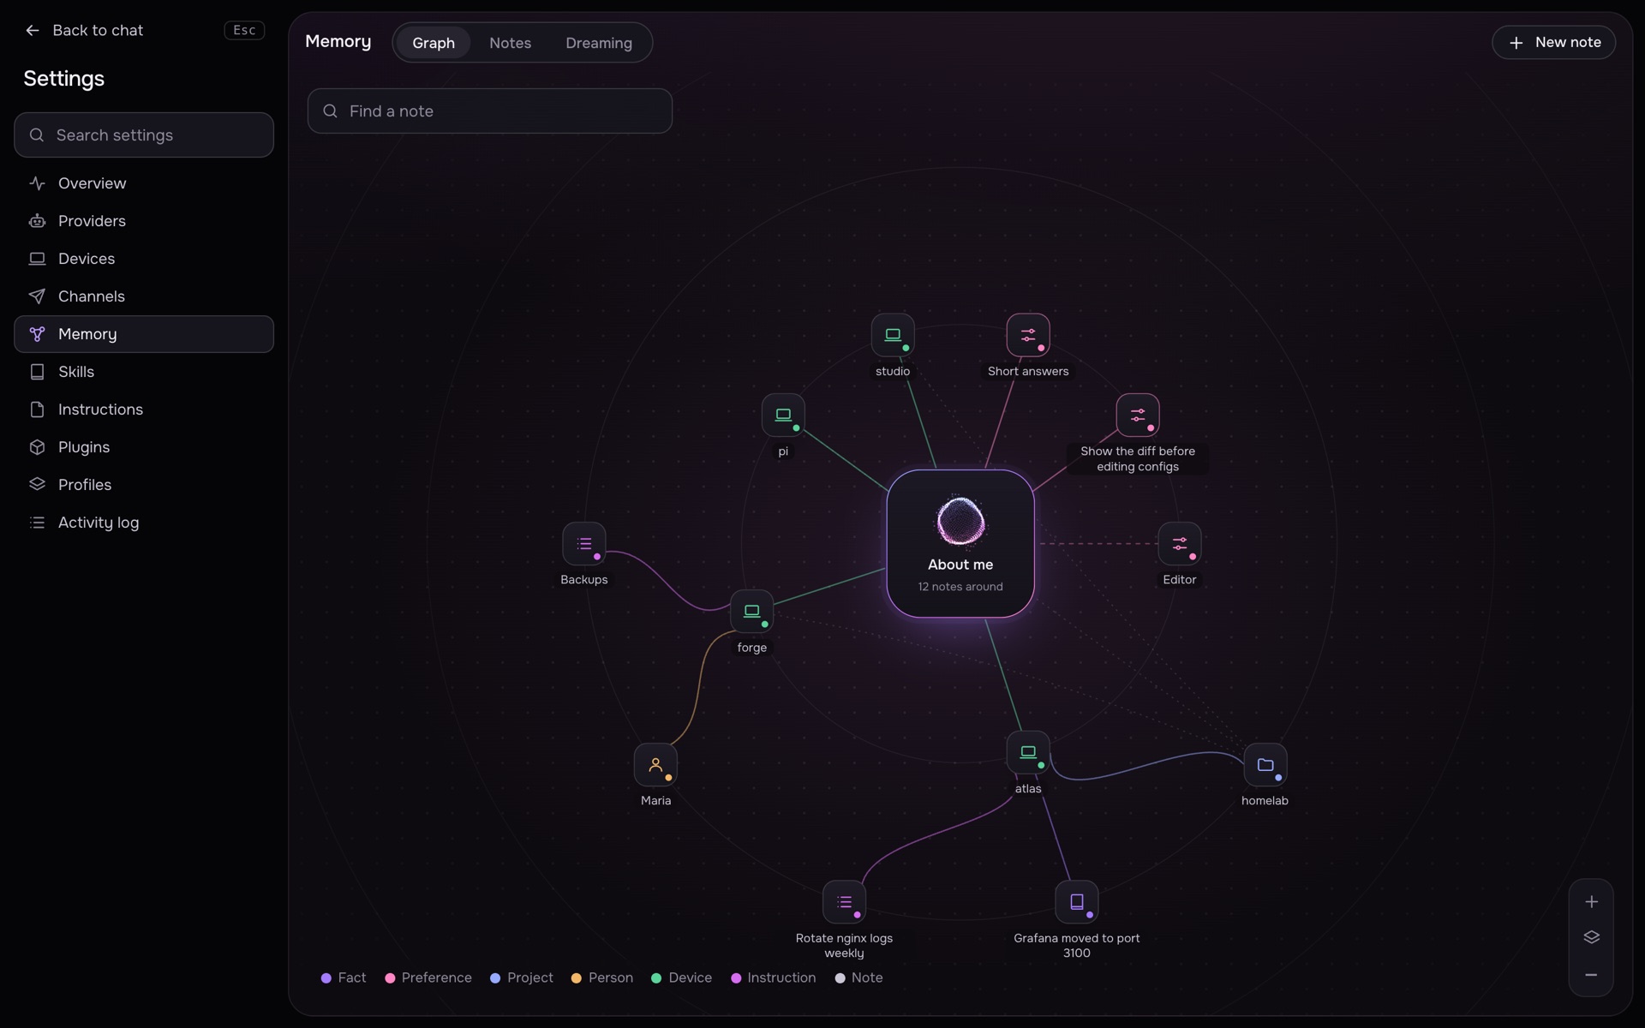Select the Graph tab

[434, 43]
